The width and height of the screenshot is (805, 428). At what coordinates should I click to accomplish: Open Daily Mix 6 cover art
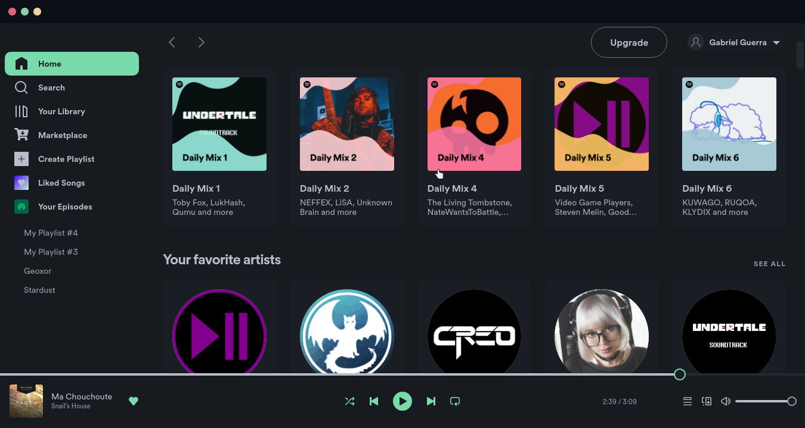click(x=729, y=124)
